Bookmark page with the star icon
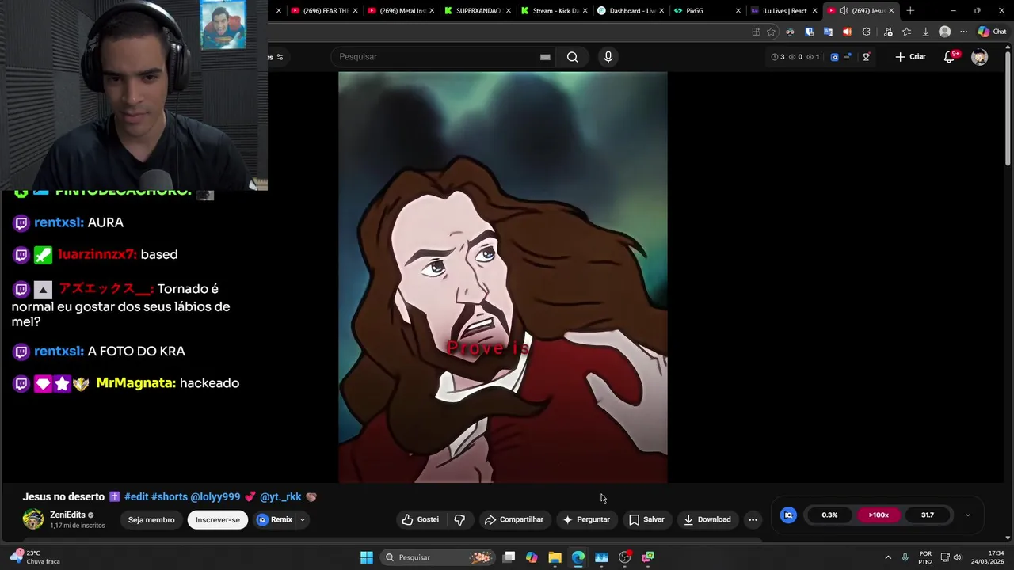 tap(771, 32)
